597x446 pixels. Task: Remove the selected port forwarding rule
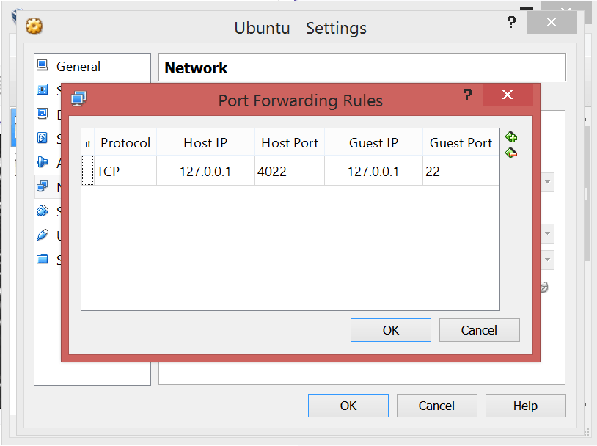point(511,153)
